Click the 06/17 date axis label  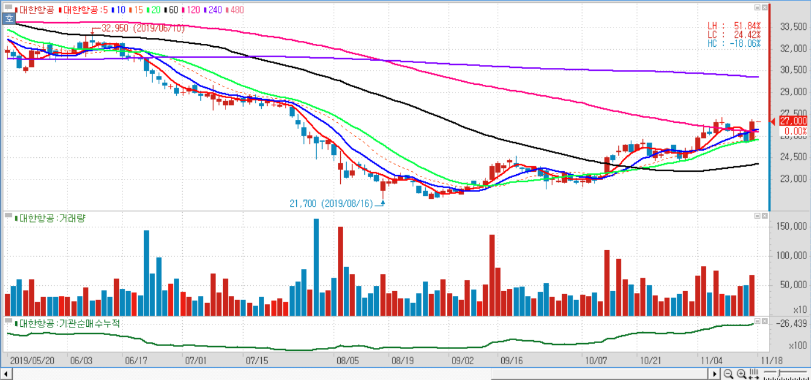(x=136, y=360)
